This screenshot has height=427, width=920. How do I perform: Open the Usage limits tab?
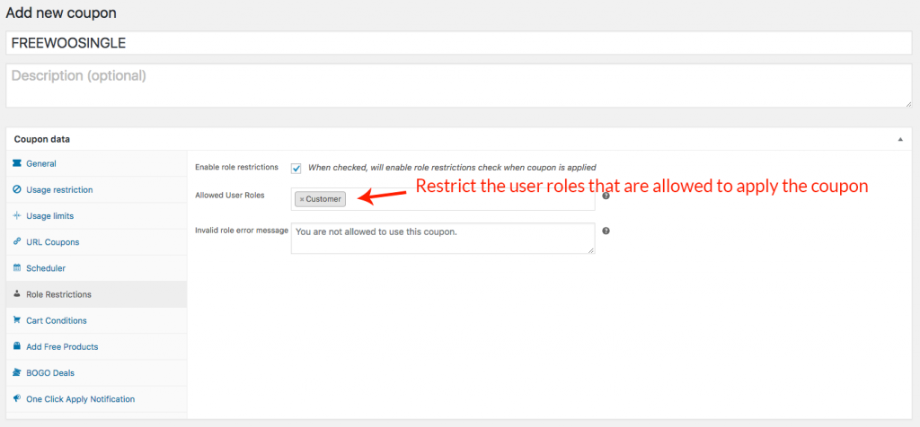click(x=97, y=215)
